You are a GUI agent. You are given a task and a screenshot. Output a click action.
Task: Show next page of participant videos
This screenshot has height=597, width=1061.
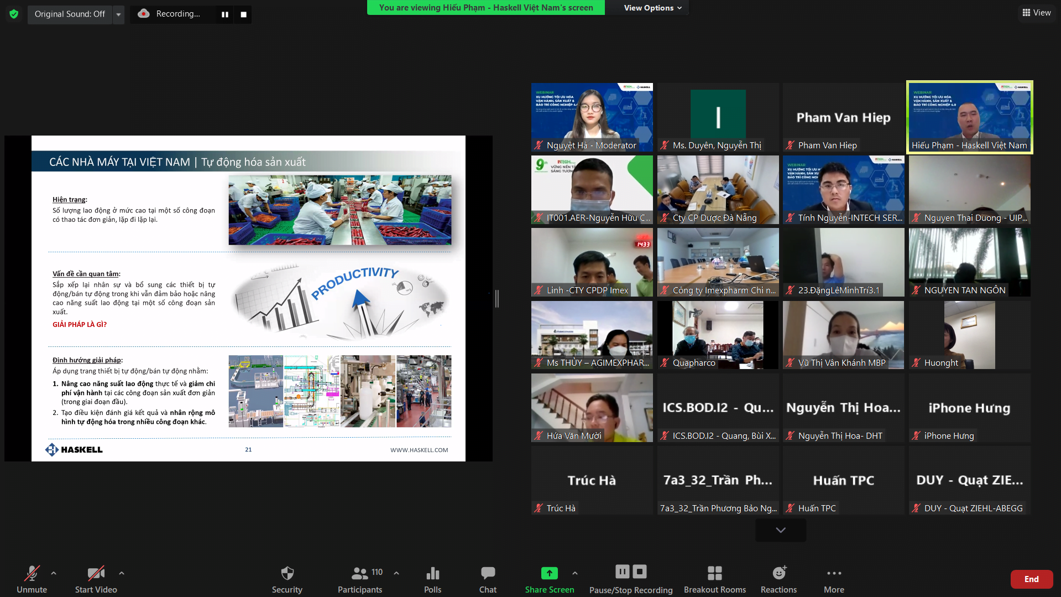coord(781,530)
